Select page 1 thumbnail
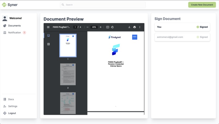 point(68,45)
